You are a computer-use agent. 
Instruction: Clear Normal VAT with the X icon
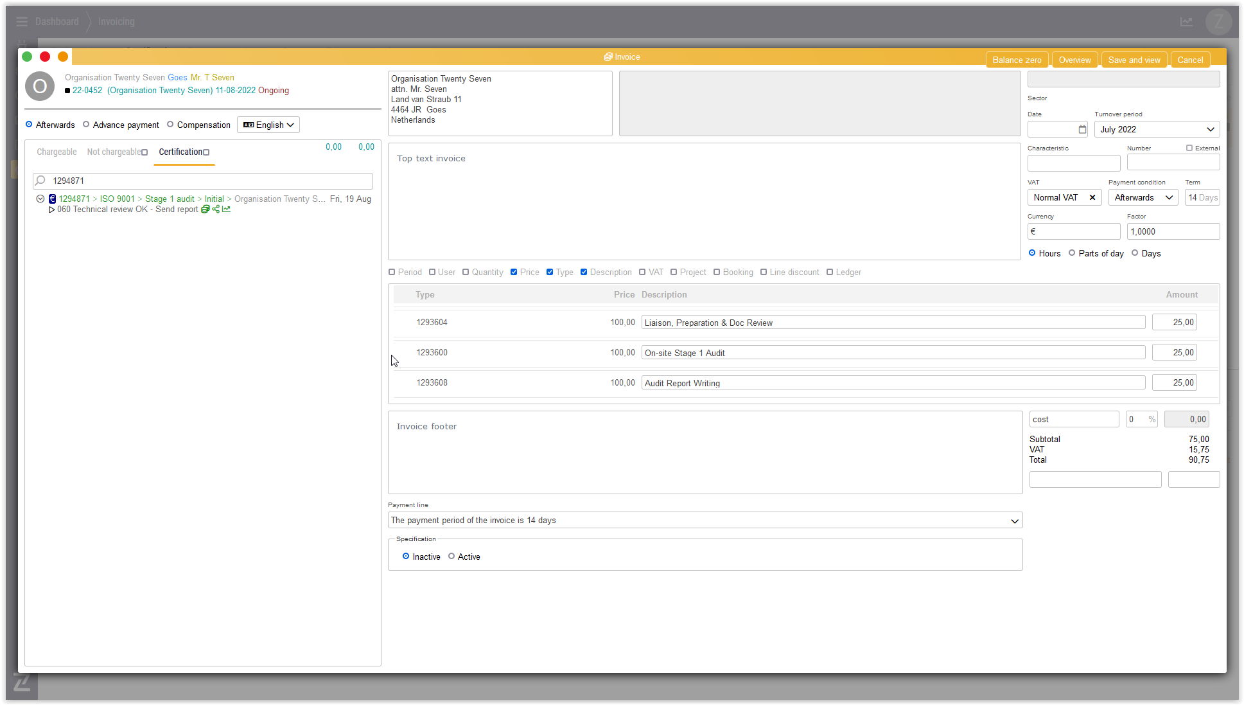pos(1092,198)
